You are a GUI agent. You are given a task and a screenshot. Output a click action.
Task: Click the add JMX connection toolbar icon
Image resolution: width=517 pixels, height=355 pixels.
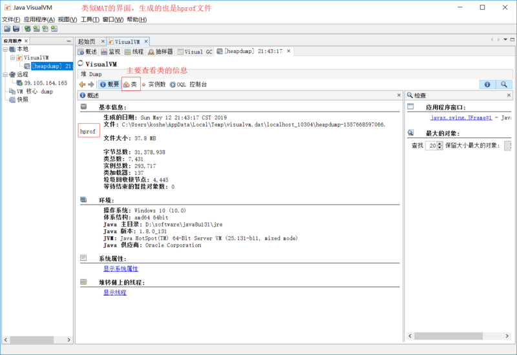[27, 28]
